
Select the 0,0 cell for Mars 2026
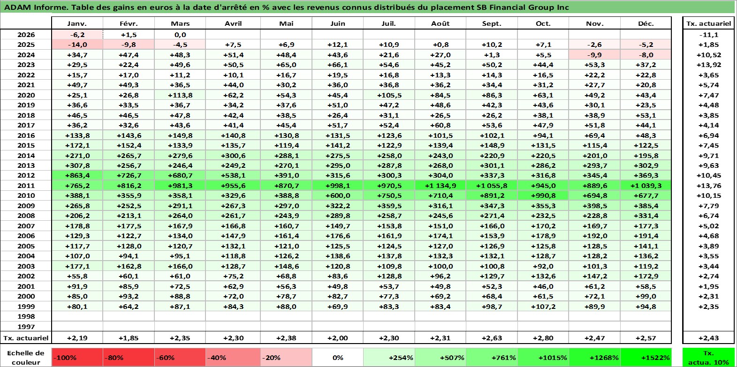pyautogui.click(x=180, y=35)
